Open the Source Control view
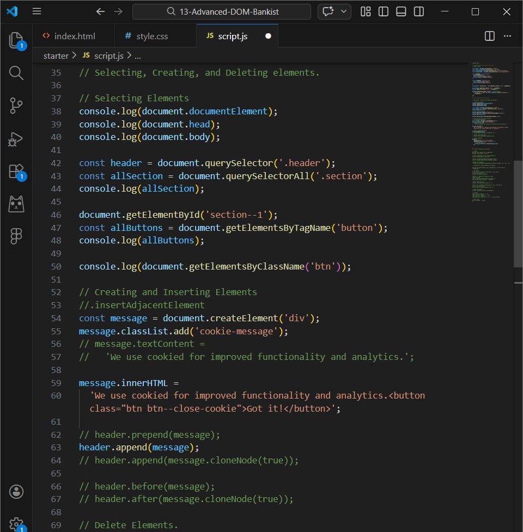This screenshot has height=532, width=523. 16,106
